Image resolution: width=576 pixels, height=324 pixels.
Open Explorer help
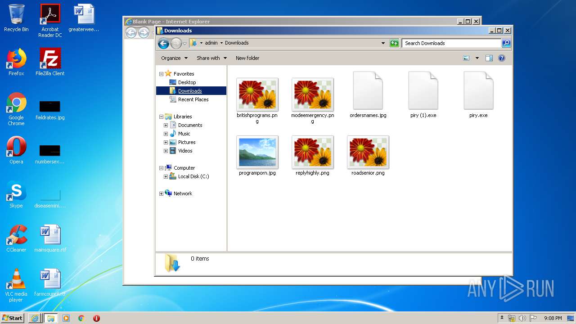(x=502, y=58)
